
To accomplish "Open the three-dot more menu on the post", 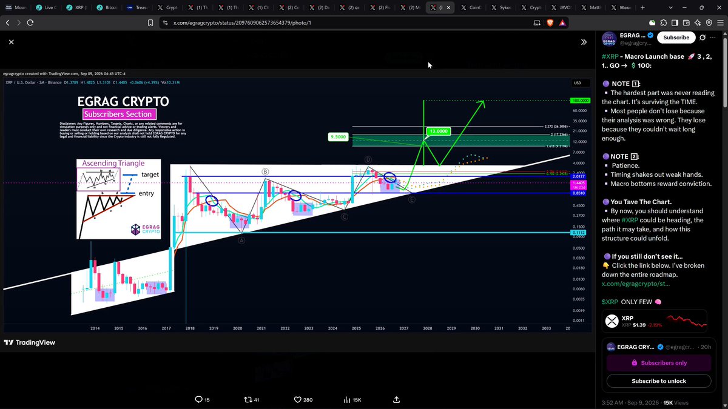I will pos(714,37).
